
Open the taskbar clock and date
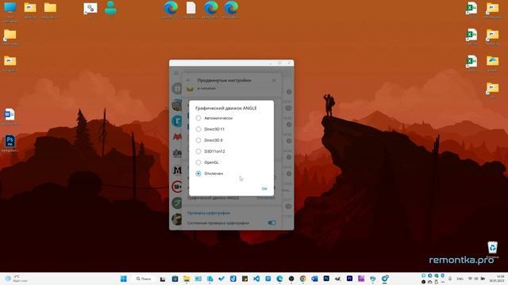tap(497, 279)
